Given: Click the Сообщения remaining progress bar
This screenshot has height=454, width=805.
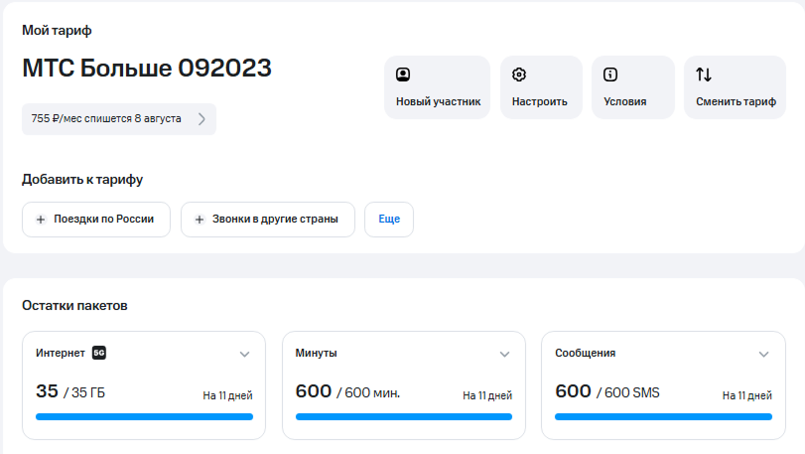Looking at the screenshot, I should pyautogui.click(x=663, y=417).
